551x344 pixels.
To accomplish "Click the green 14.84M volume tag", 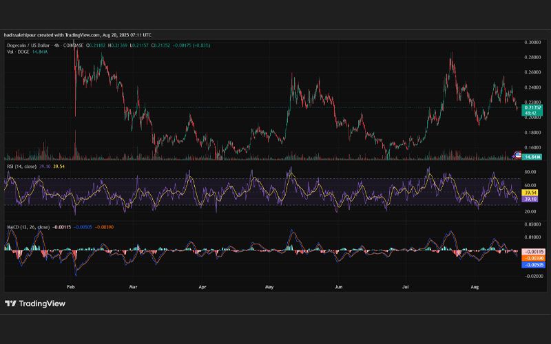I will [532, 157].
